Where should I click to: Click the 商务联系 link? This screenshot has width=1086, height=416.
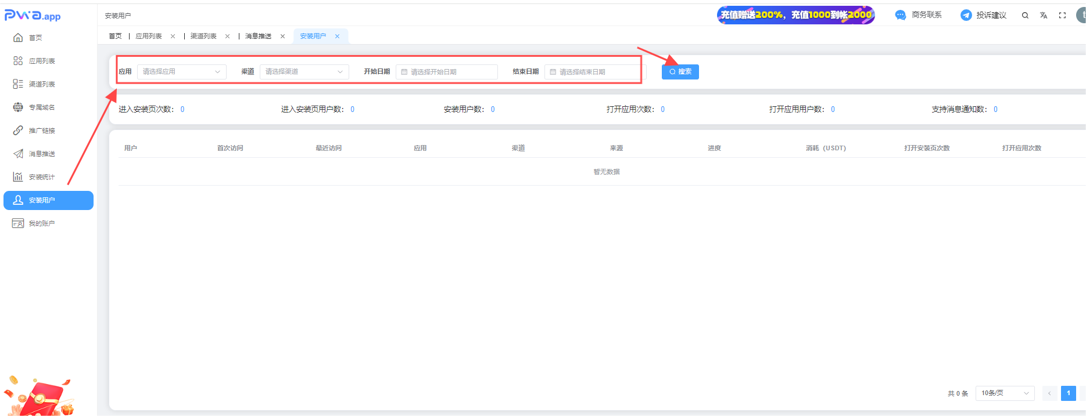tap(919, 15)
